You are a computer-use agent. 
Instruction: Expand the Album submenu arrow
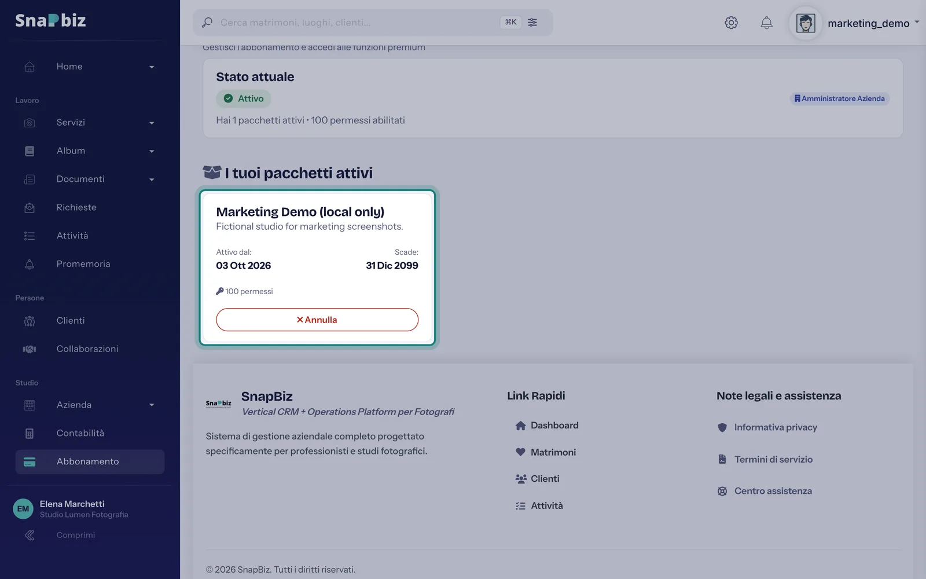click(x=152, y=152)
